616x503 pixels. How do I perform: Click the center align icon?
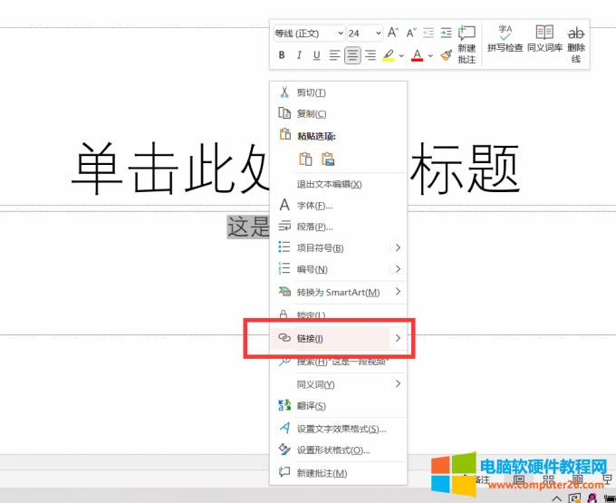(x=352, y=55)
